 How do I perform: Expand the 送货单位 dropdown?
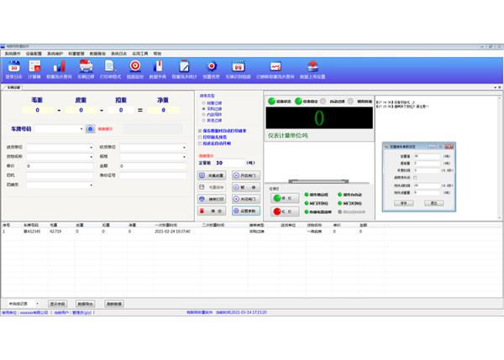tap(90, 147)
